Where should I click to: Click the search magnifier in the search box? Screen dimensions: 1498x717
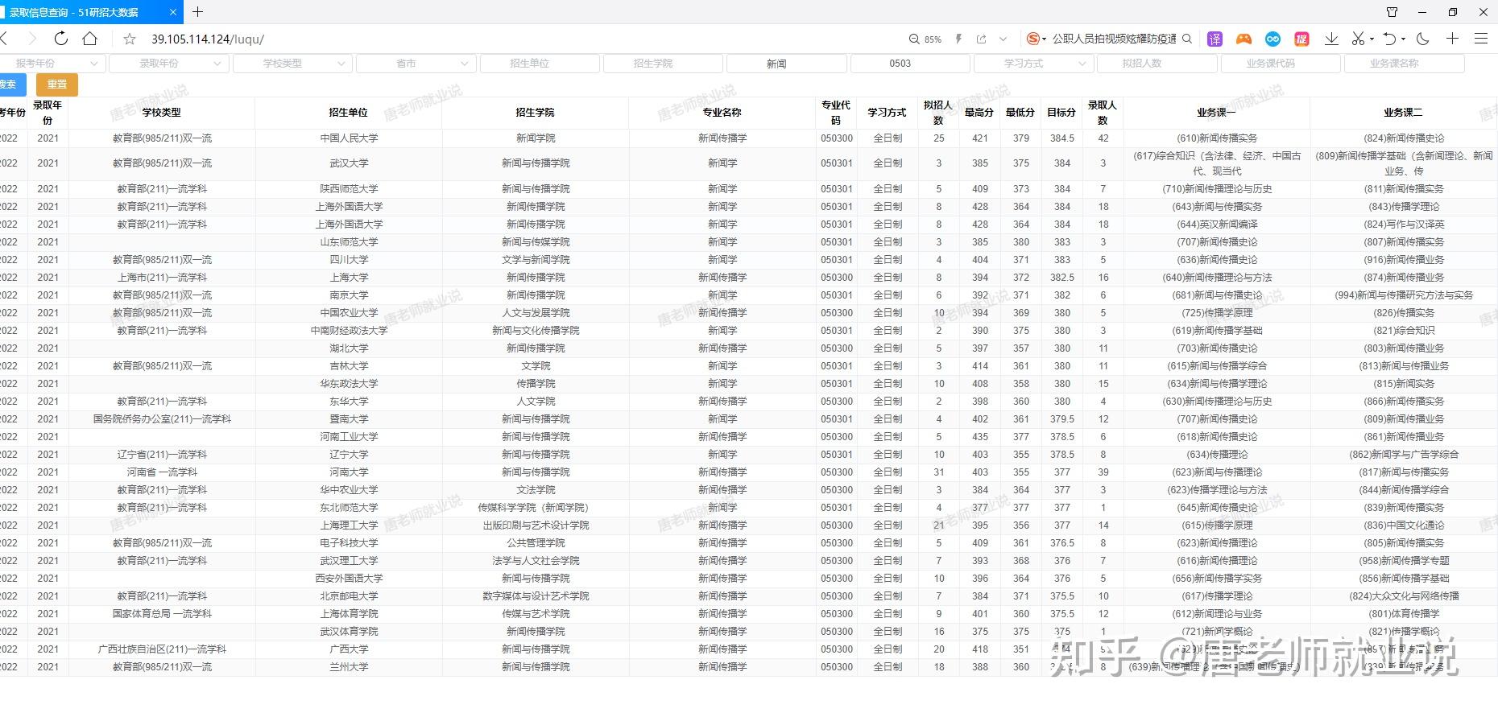click(x=1187, y=39)
